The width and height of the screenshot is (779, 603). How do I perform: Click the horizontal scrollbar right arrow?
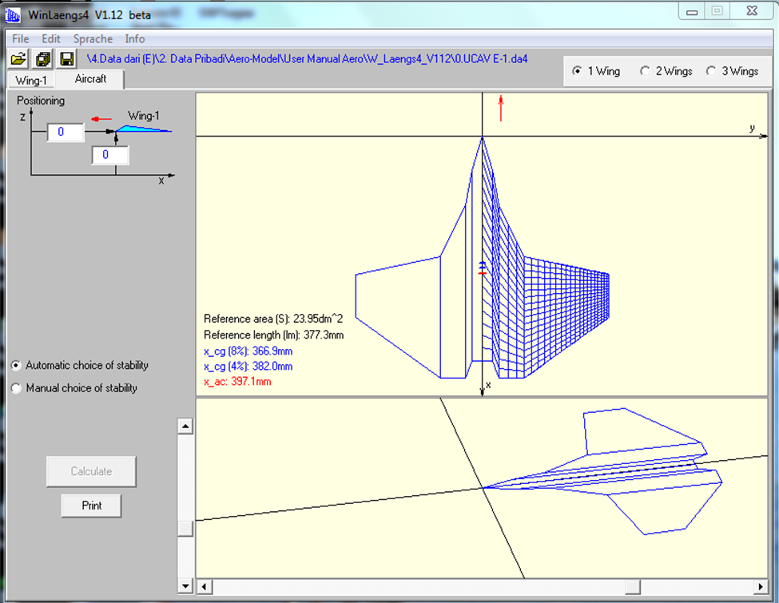(x=761, y=586)
